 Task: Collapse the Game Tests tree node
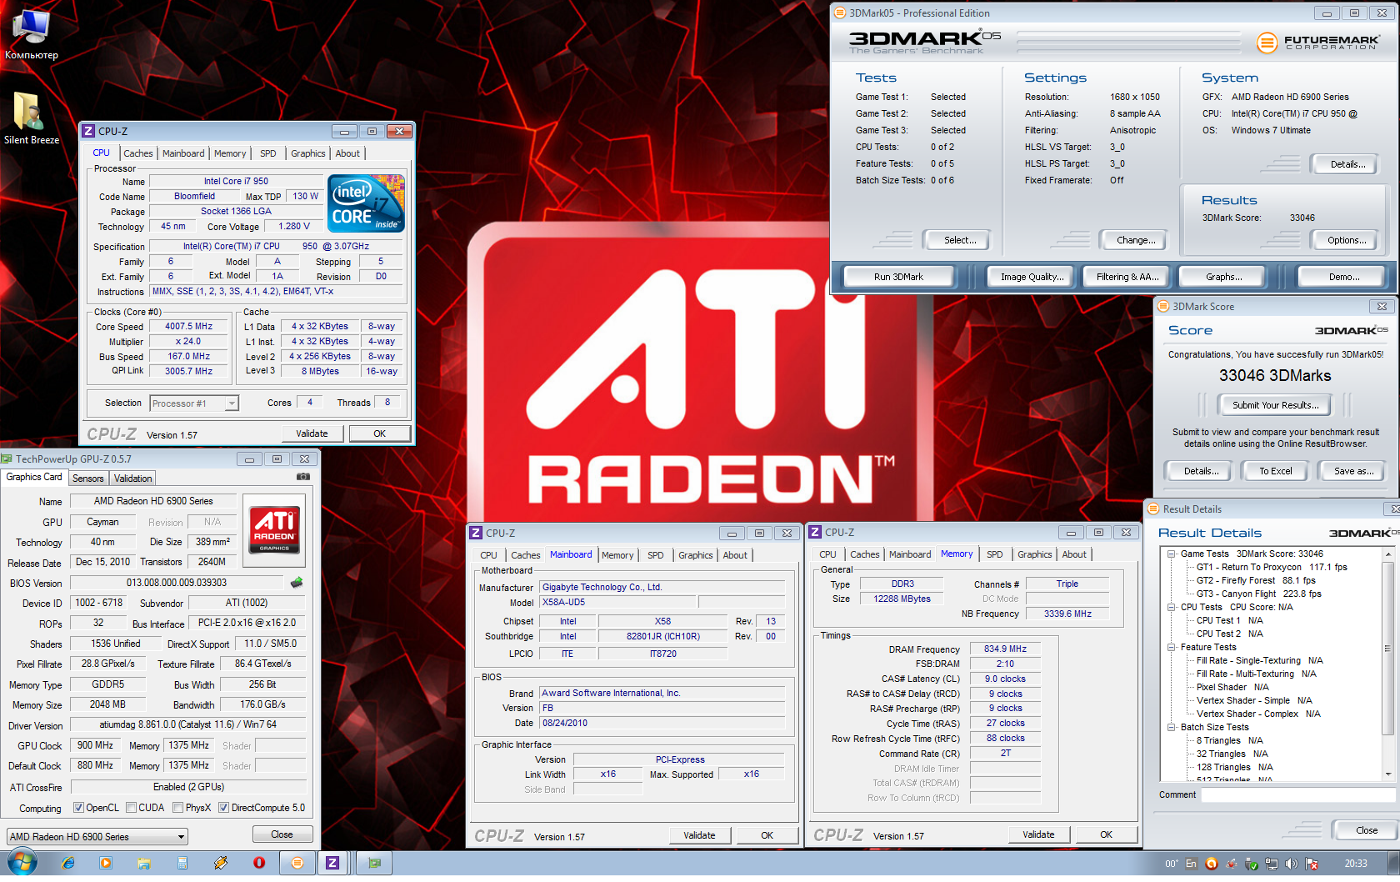click(1172, 554)
